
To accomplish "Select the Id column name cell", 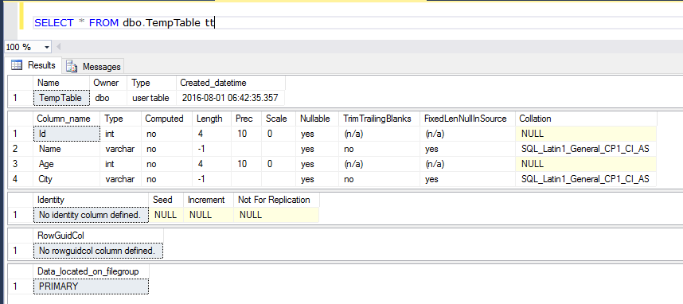I will click(x=66, y=134).
